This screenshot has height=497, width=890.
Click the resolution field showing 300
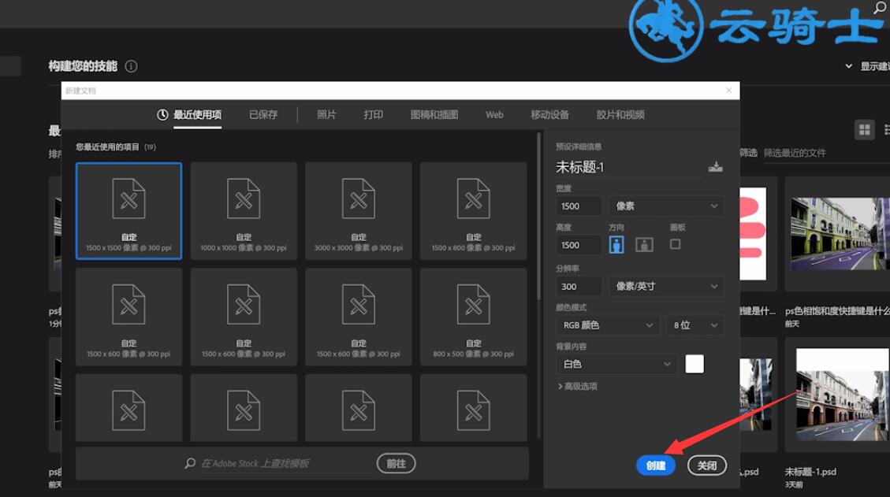[x=579, y=287]
